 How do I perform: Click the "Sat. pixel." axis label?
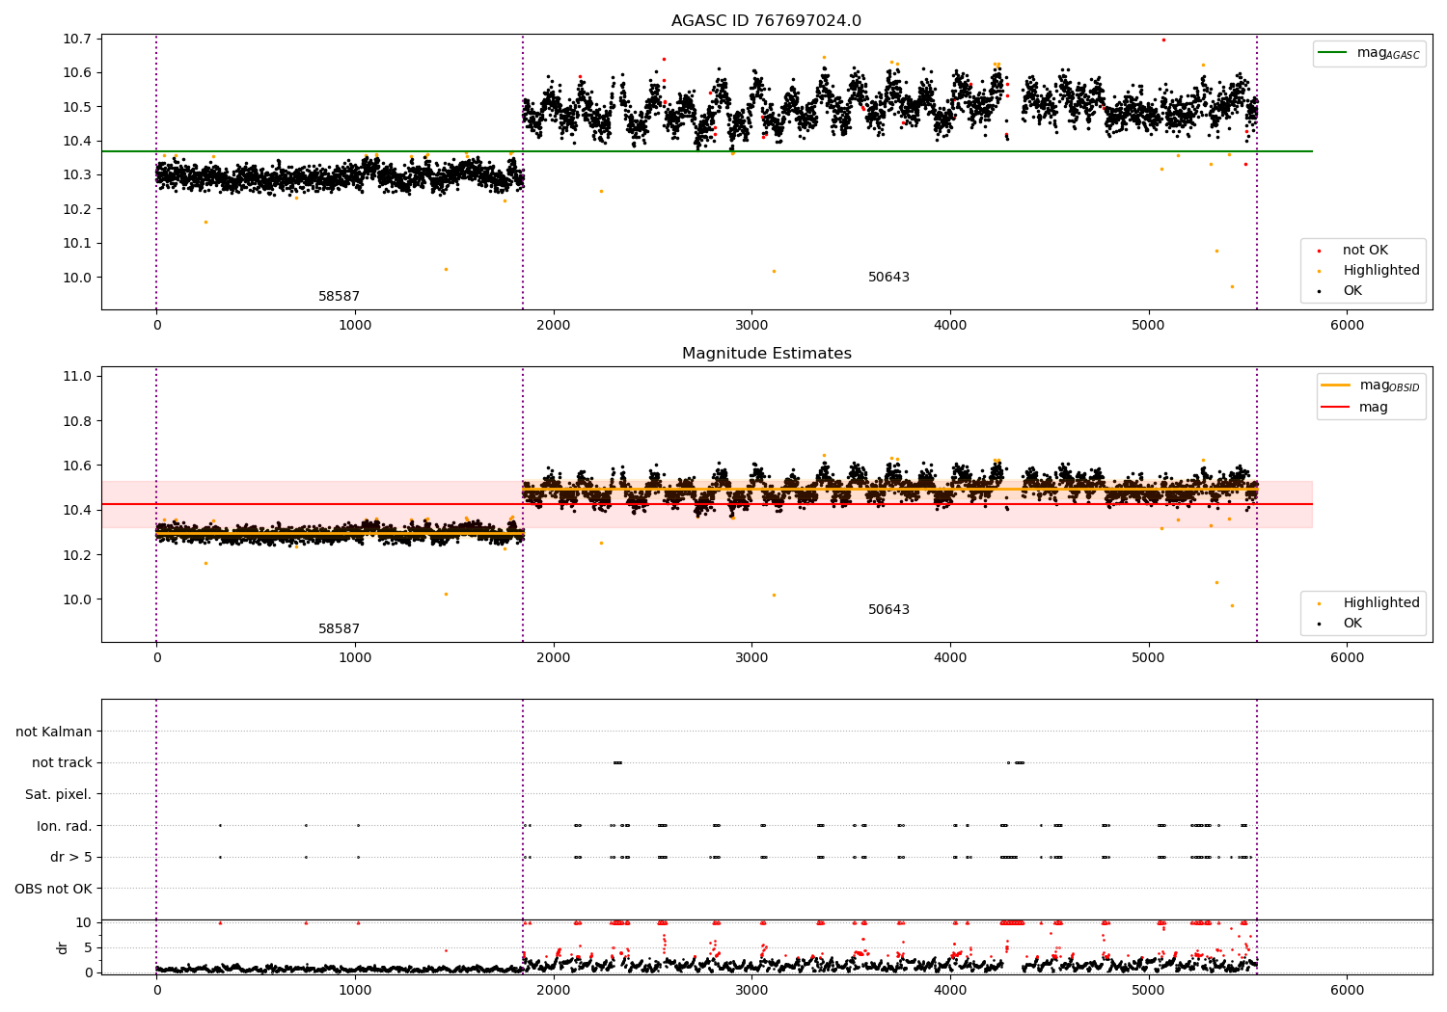tap(59, 794)
